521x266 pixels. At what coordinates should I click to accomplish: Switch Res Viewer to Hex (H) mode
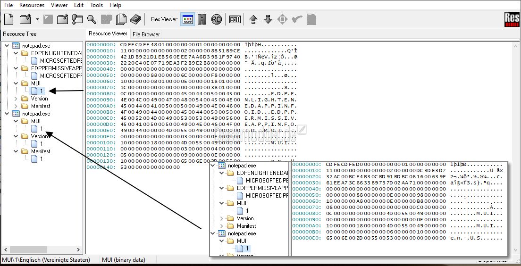202,19
